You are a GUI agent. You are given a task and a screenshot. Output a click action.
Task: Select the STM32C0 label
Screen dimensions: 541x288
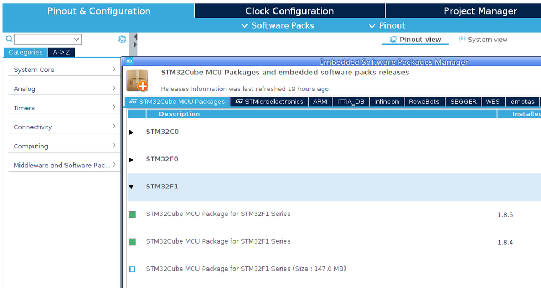162,132
